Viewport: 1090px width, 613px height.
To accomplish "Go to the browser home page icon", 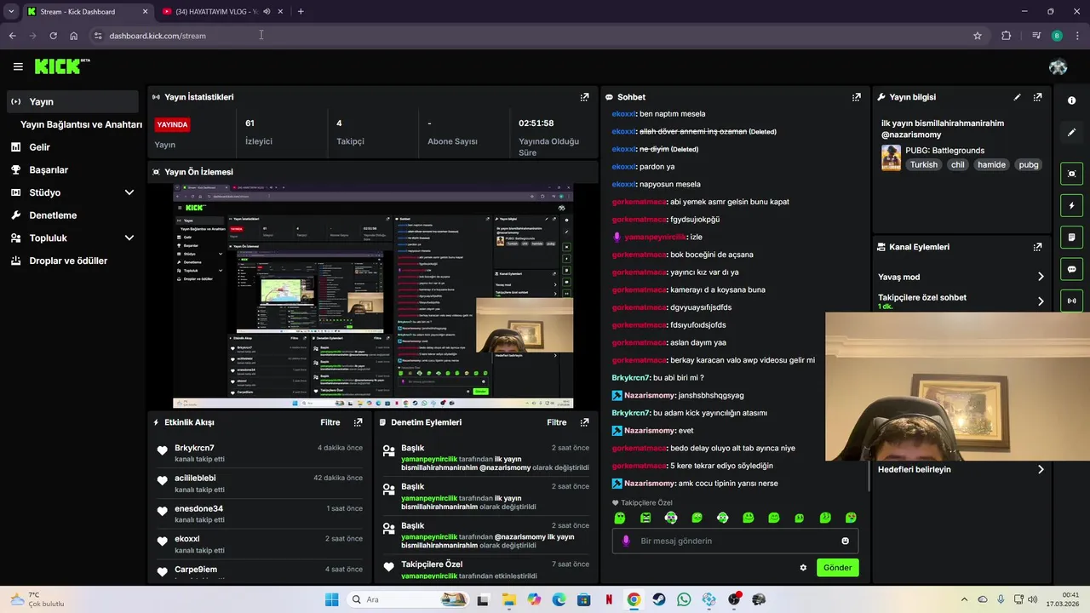I will (x=73, y=36).
